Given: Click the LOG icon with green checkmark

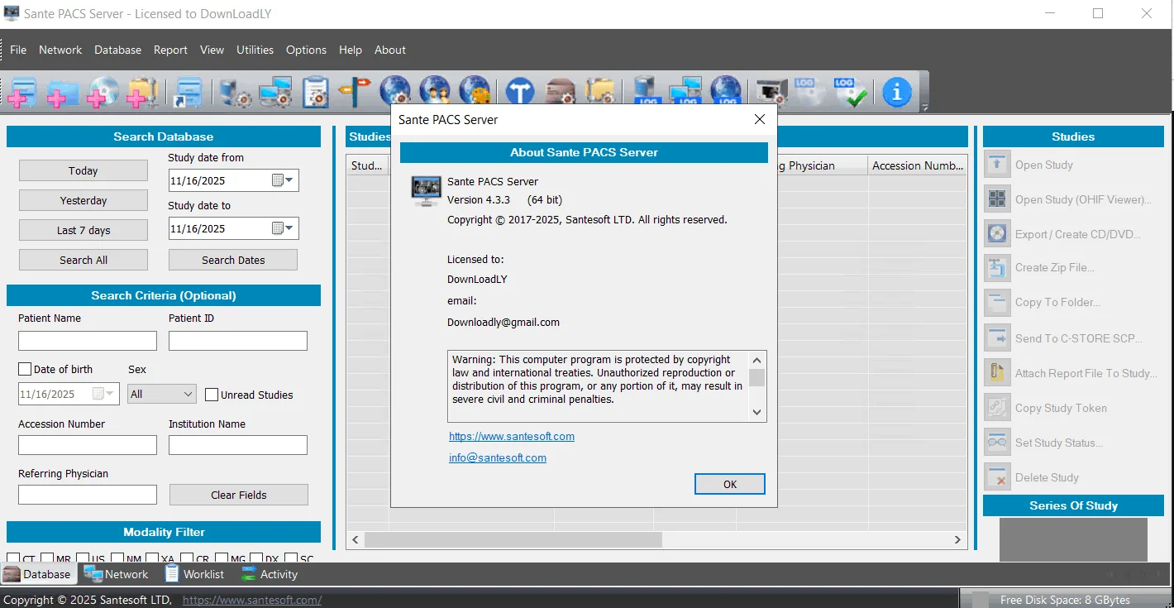Looking at the screenshot, I should click(x=851, y=91).
